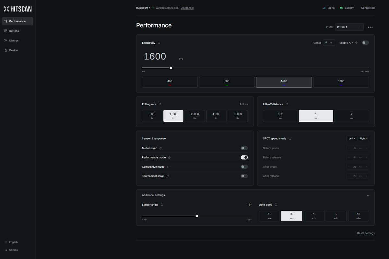
Task: Click the Disconnect link
Action: tap(187, 8)
